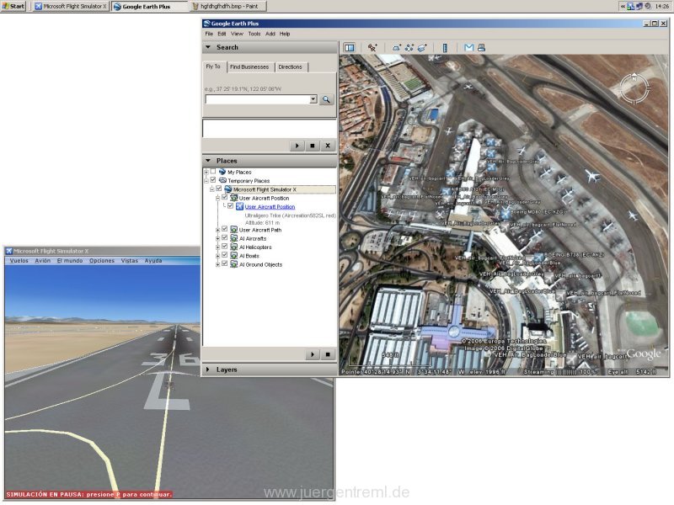Uncheck the AI Ground Objects checkbox

(225, 263)
